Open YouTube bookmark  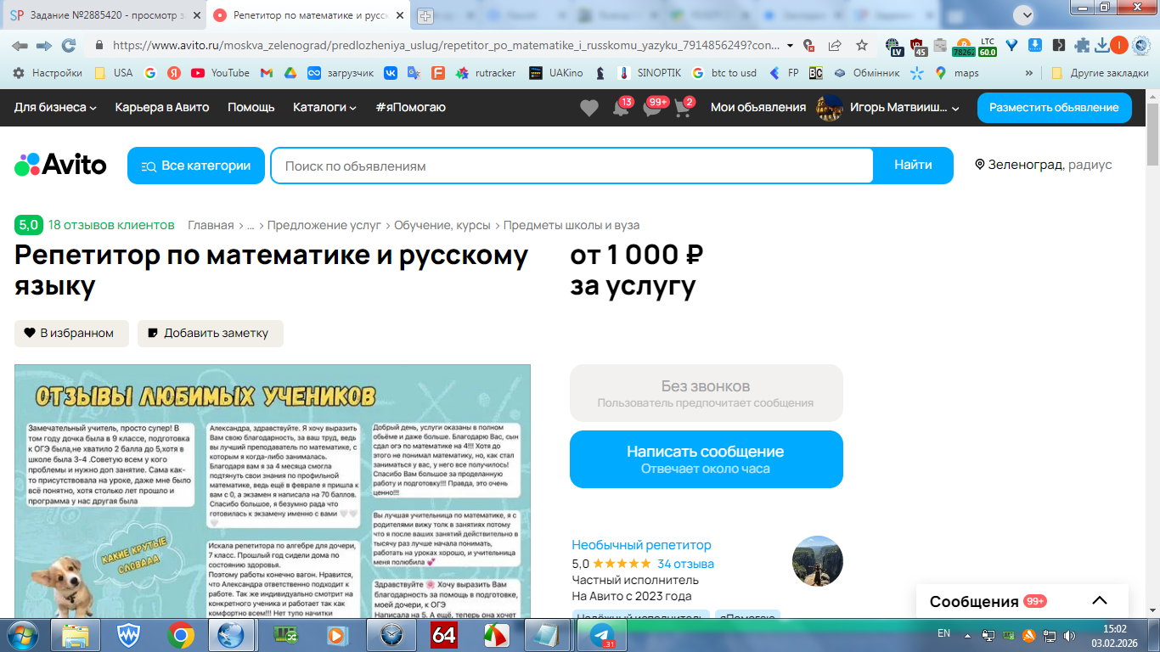coord(220,73)
